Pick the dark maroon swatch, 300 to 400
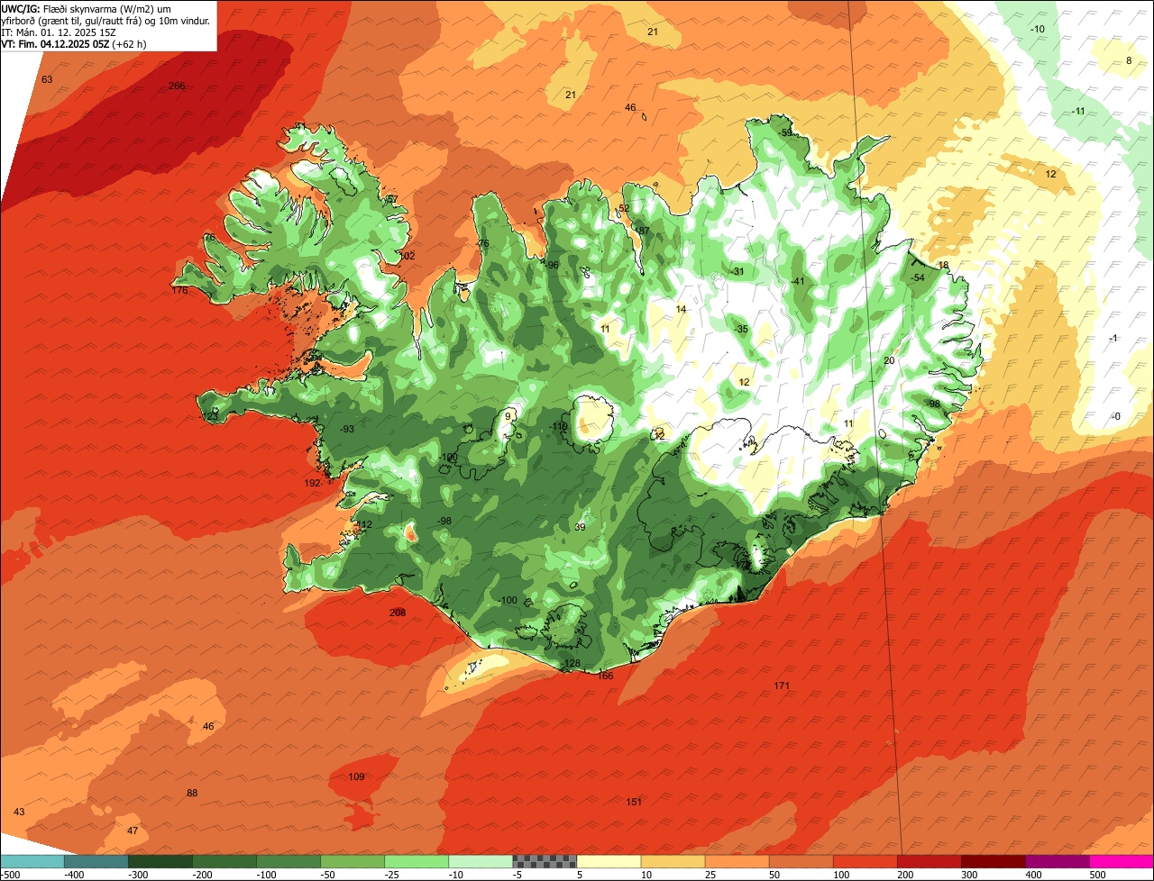Screen dimensions: 1154x881 point(992,861)
